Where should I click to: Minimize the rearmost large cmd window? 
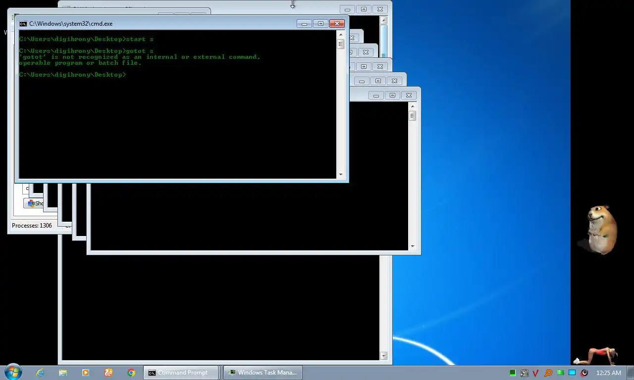347,9
